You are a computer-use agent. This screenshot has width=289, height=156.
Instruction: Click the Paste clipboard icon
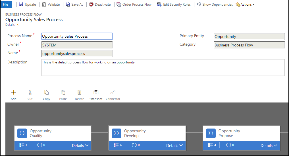[x=63, y=93]
